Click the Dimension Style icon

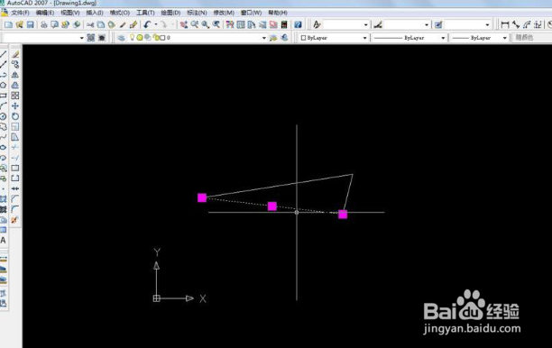tap(378, 24)
